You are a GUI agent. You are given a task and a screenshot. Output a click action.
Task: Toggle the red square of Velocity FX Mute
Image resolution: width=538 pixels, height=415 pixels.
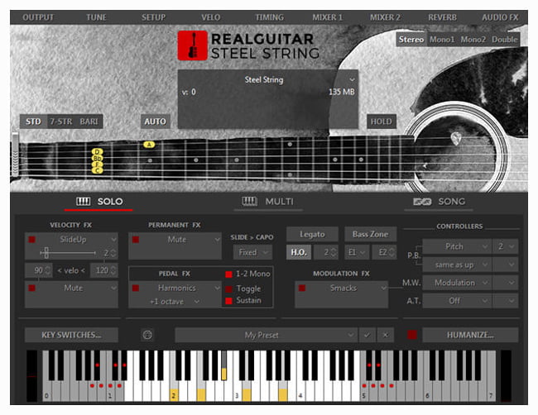[x=32, y=288]
